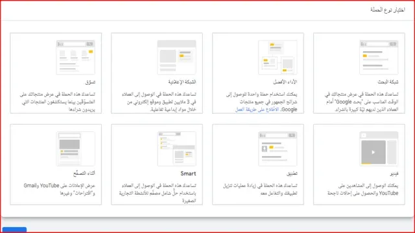The width and height of the screenshot is (415, 233).
Task: Click the Video card description mentioning YouTube
Action: tap(363, 190)
